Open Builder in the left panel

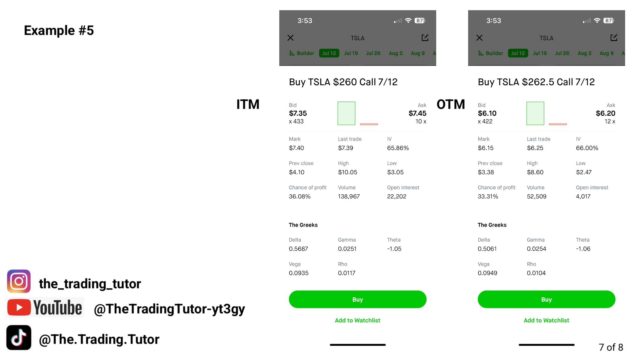302,53
